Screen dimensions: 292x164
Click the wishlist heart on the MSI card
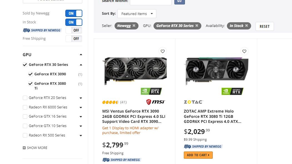[162, 51]
